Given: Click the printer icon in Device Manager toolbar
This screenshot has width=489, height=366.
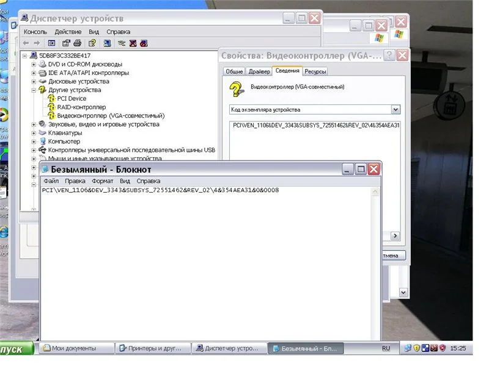Looking at the screenshot, I should point(78,43).
